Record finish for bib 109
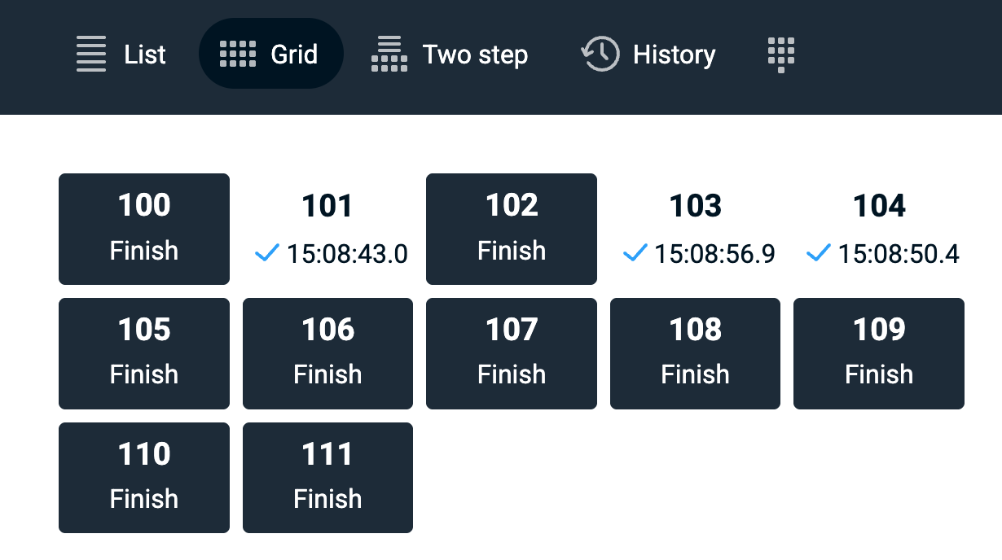 (879, 352)
